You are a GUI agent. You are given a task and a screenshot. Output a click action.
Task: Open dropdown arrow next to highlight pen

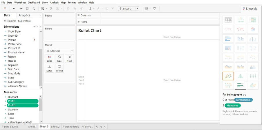click(94, 8)
